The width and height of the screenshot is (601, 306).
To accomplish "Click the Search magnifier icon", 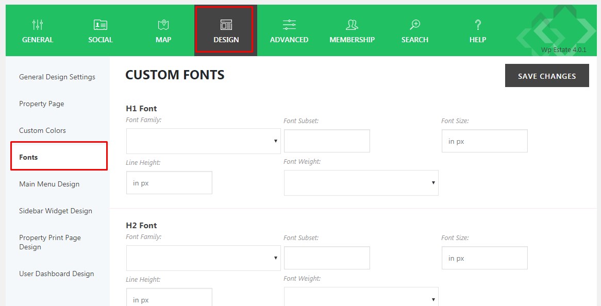I will pyautogui.click(x=415, y=25).
